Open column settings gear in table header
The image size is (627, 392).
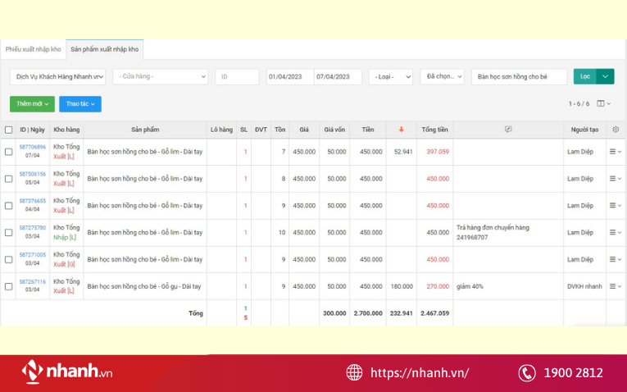point(616,130)
